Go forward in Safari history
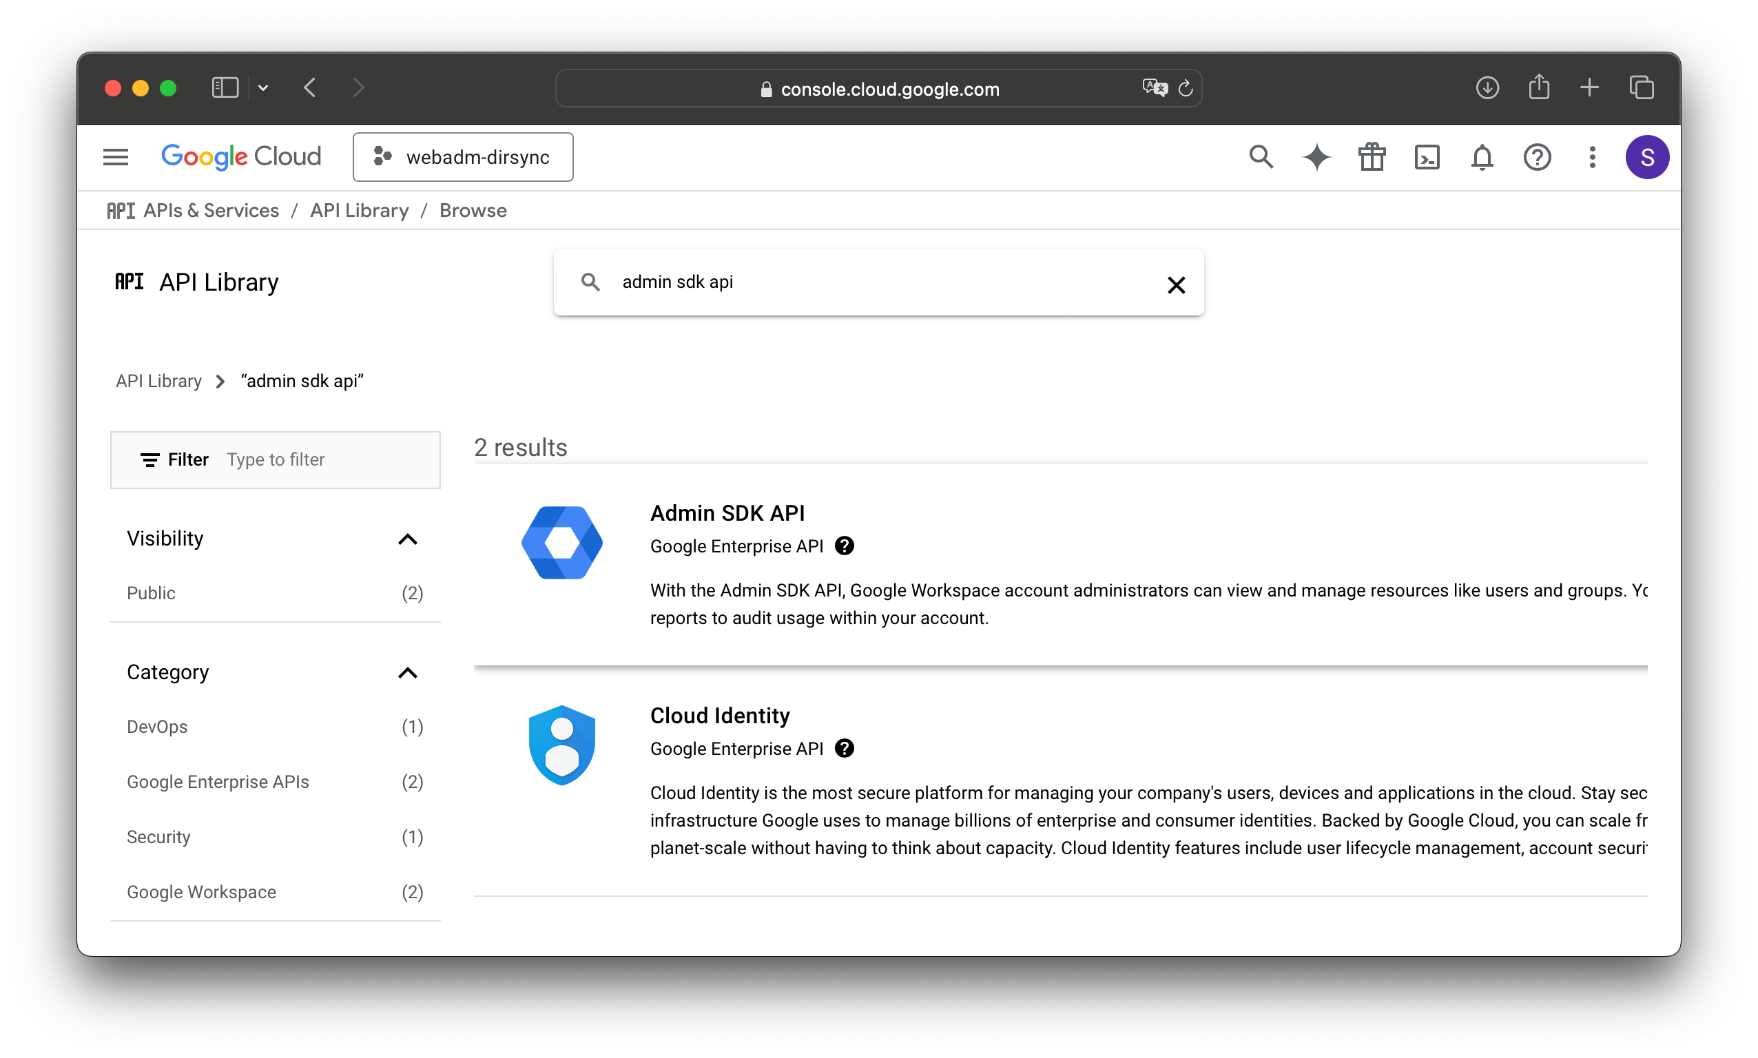 [x=358, y=87]
